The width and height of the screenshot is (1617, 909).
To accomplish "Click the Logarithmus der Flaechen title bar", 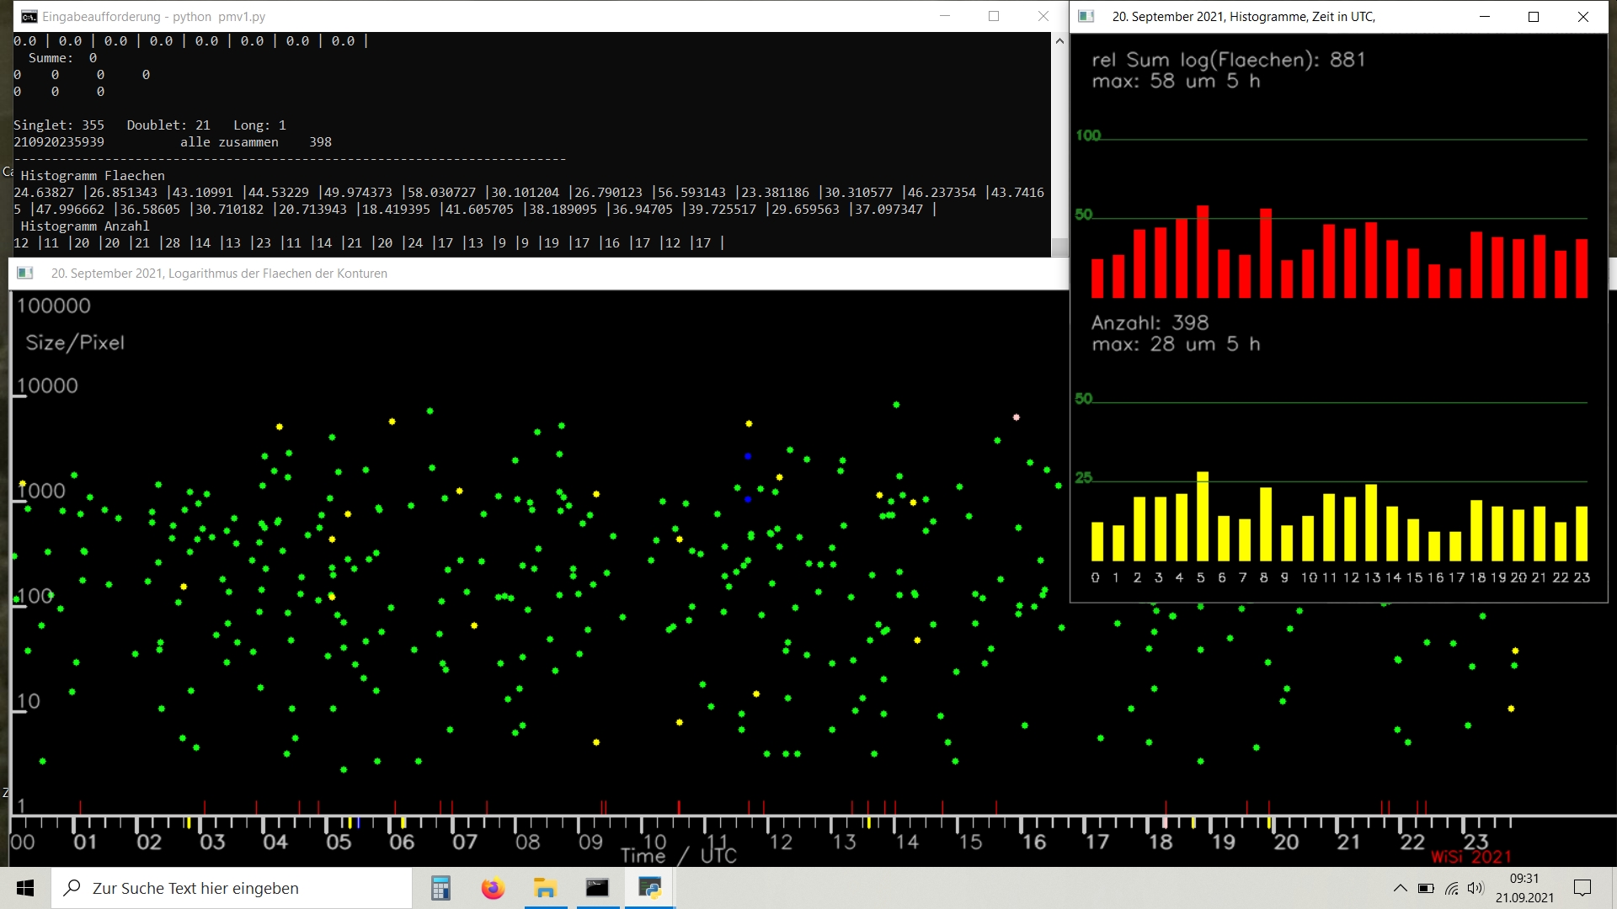I will [539, 274].
